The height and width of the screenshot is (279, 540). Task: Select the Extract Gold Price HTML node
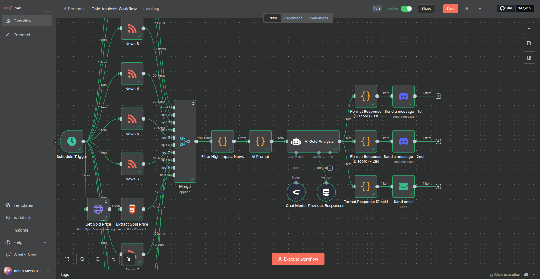[x=132, y=209]
